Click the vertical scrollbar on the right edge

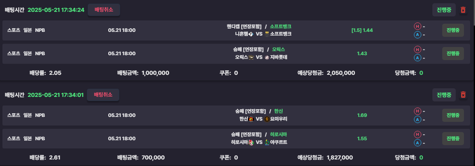coord(473,12)
